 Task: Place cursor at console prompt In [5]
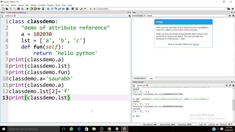[x=136, y=116]
